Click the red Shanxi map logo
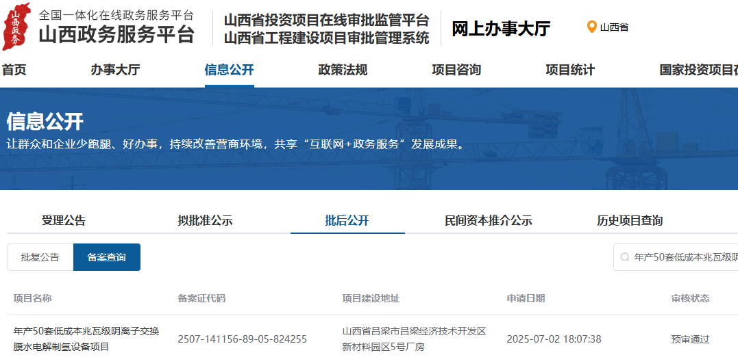 [16, 26]
